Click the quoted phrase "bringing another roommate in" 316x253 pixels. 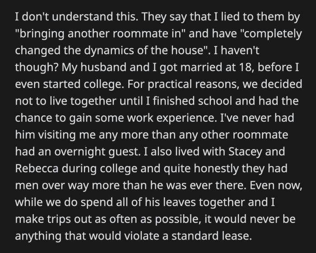[100, 33]
